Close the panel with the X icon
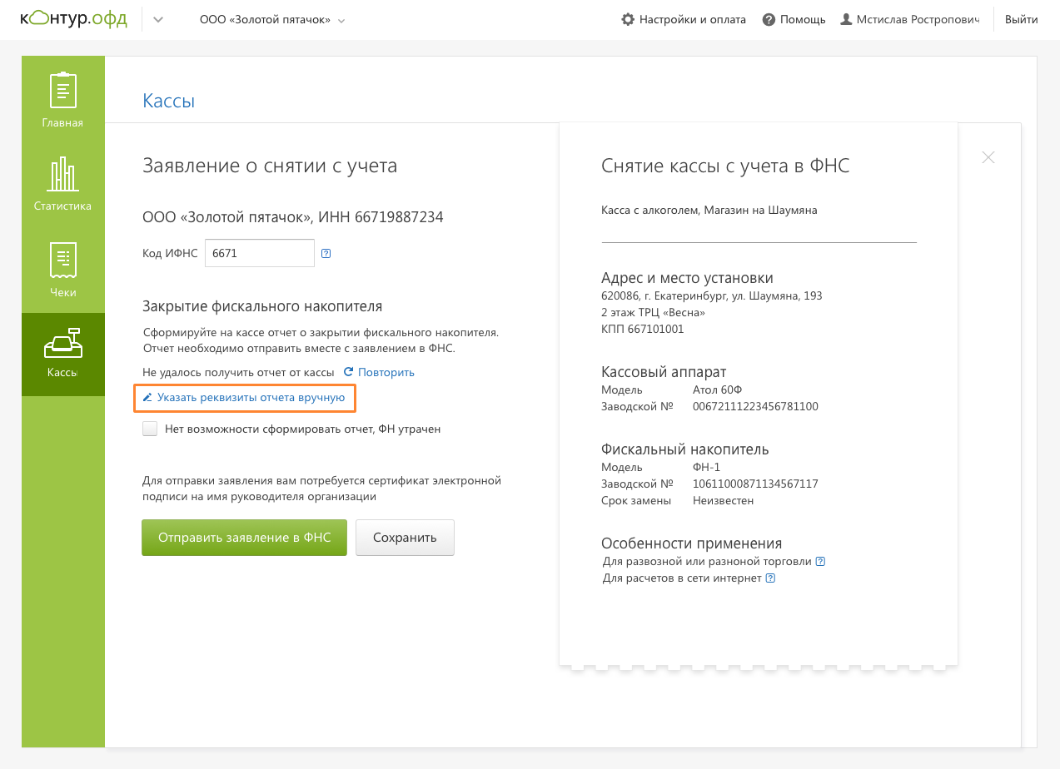Viewport: 1060px width, 769px height. 988,157
